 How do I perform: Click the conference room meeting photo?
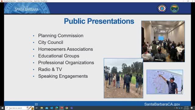click(x=163, y=41)
